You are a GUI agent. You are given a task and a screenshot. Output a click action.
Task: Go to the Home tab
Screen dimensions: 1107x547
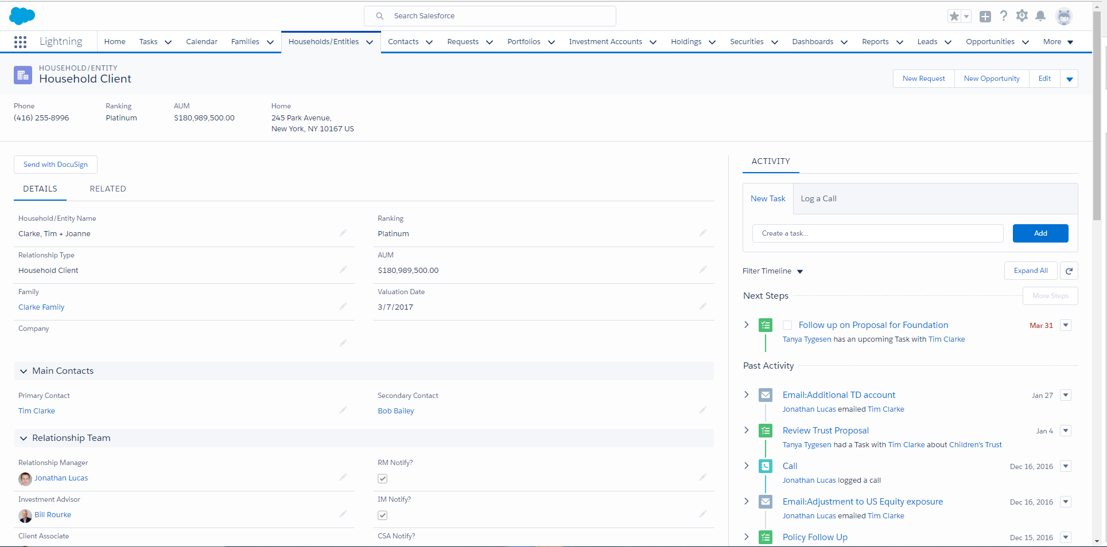click(115, 42)
